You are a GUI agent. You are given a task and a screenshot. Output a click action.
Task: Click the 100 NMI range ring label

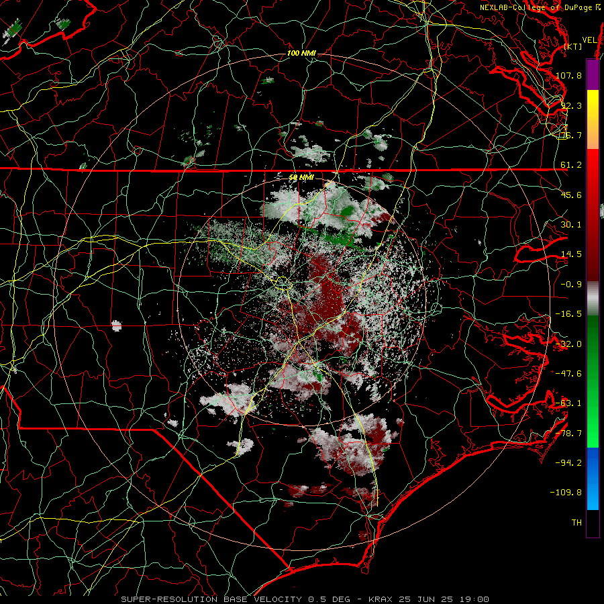coord(301,53)
